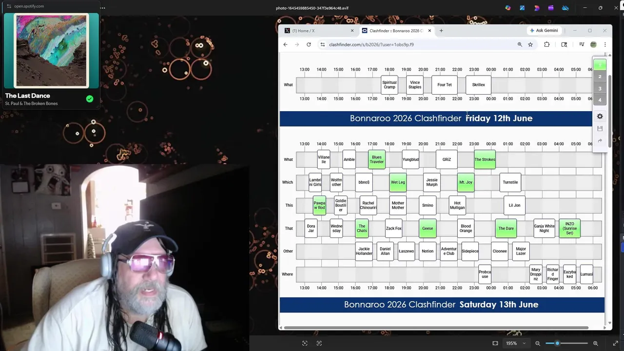Open the Clashfinder settings gear
The image size is (624, 351).
tap(600, 117)
